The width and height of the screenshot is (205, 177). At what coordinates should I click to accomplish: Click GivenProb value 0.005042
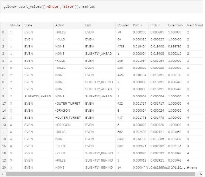(x=175, y=160)
